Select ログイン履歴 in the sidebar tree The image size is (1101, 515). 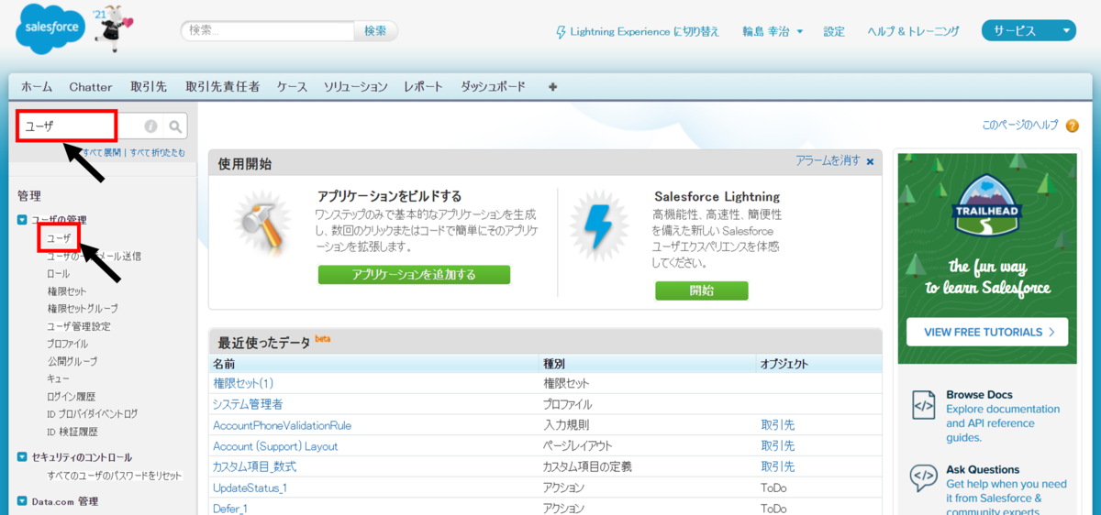tap(72, 397)
